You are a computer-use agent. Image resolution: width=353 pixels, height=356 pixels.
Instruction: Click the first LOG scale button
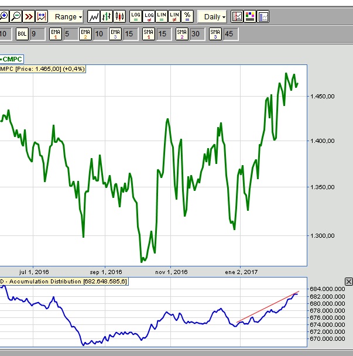coord(136,16)
